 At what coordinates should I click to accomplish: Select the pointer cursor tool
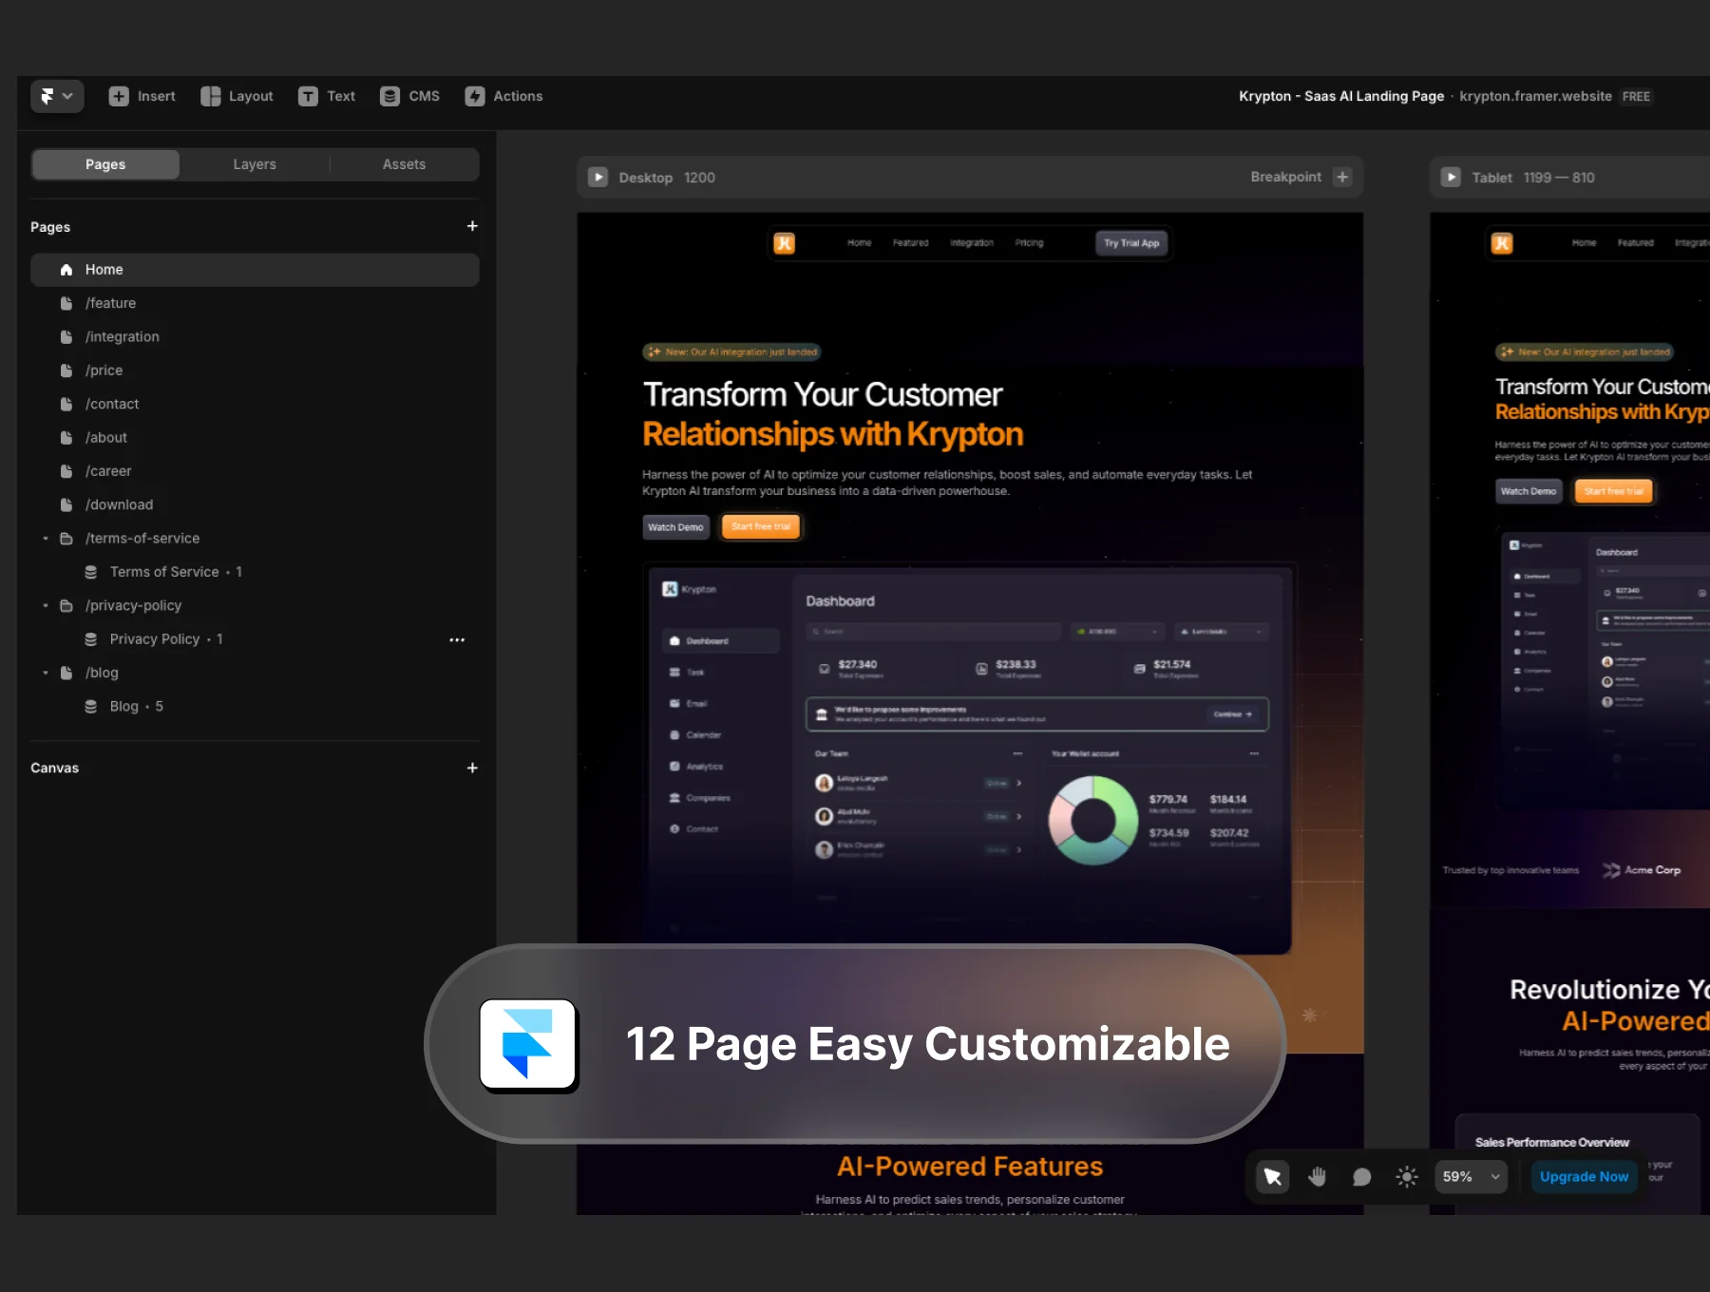1273,1177
